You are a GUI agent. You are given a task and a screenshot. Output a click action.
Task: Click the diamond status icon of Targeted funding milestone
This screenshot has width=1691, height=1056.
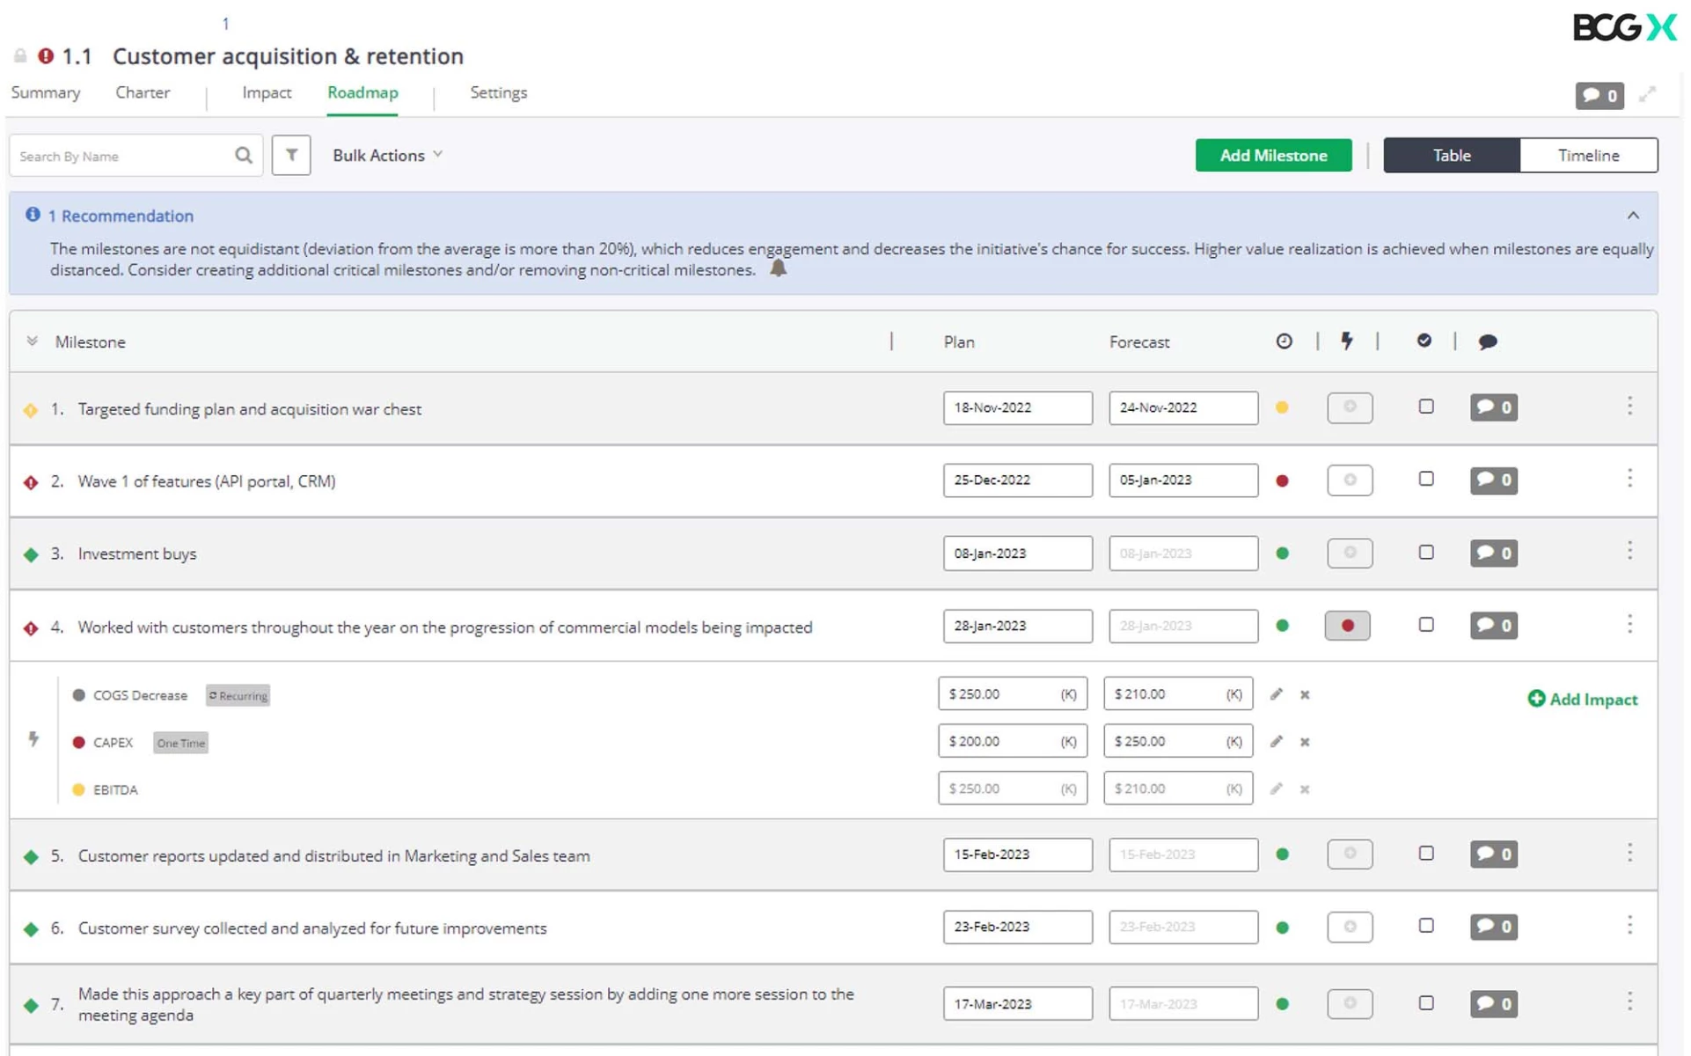click(31, 410)
